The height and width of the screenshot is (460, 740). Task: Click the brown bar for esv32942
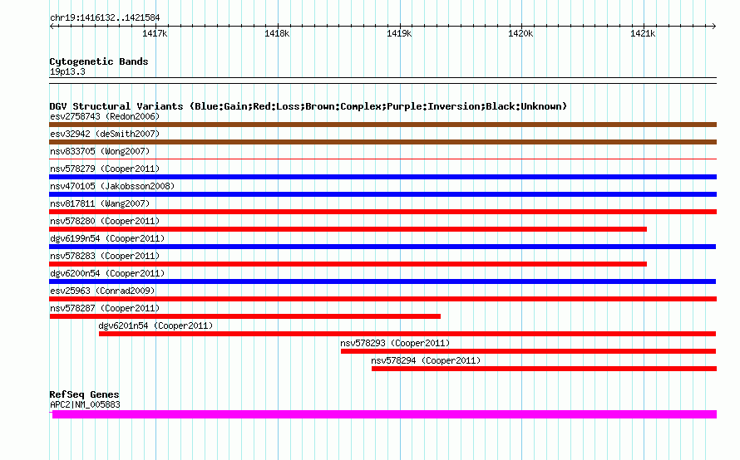tap(382, 142)
